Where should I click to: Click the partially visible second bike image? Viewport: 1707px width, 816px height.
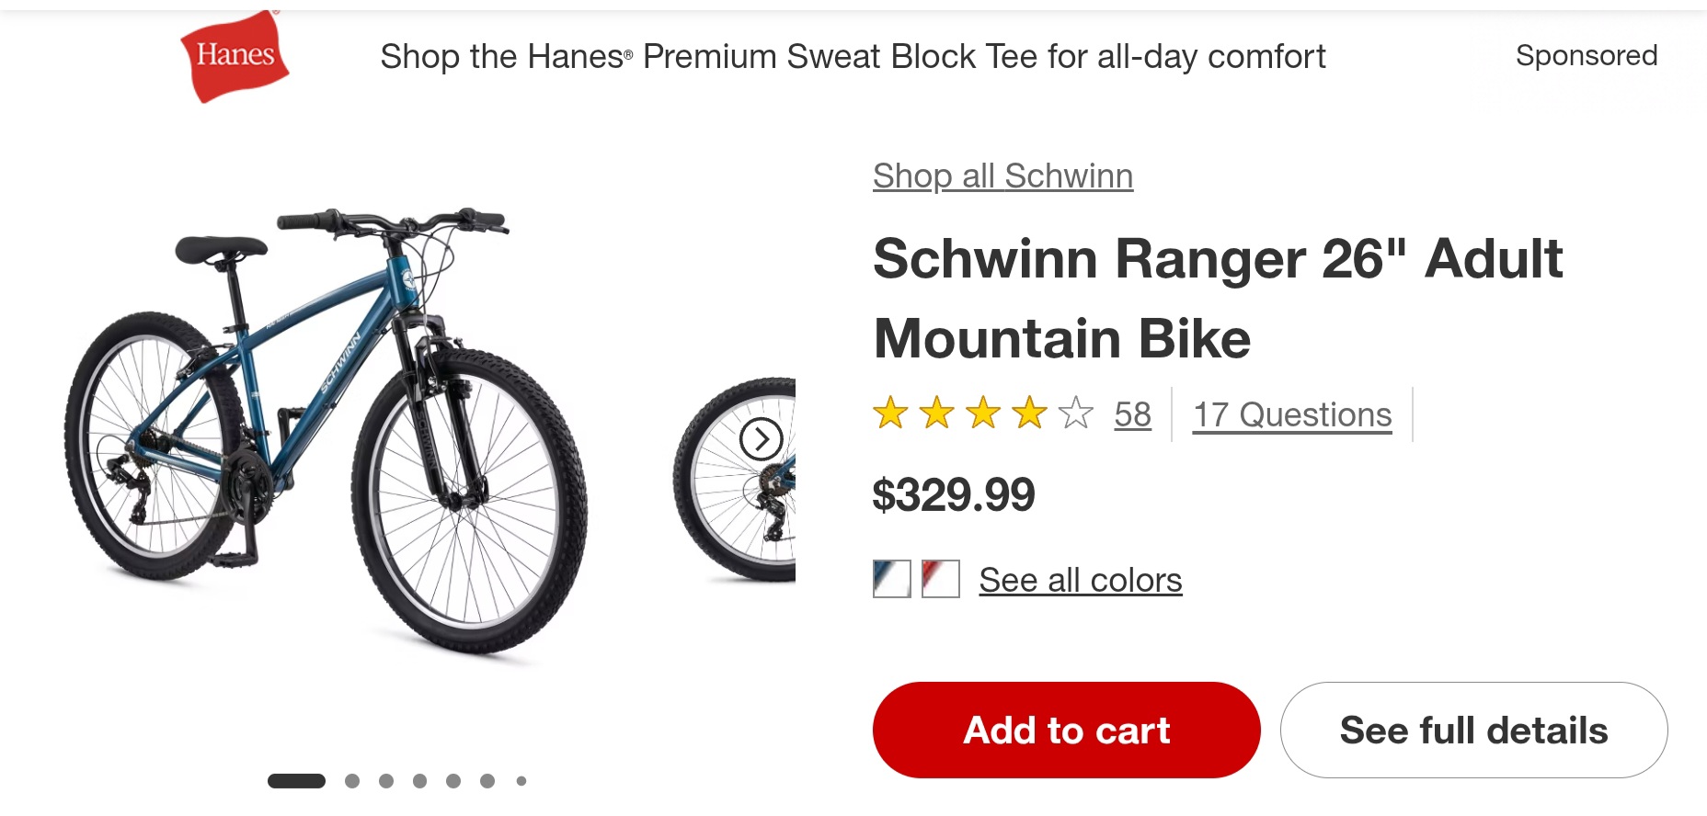click(734, 480)
